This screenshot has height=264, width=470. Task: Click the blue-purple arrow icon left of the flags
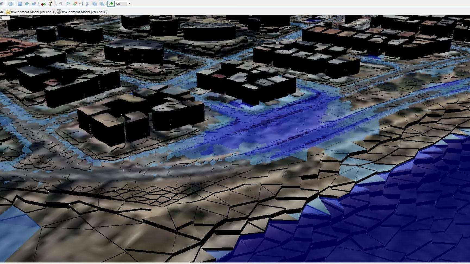34,4
